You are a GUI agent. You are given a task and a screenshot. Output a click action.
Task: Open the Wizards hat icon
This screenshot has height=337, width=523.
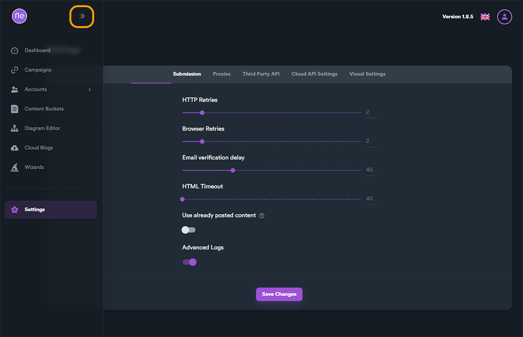(15, 167)
